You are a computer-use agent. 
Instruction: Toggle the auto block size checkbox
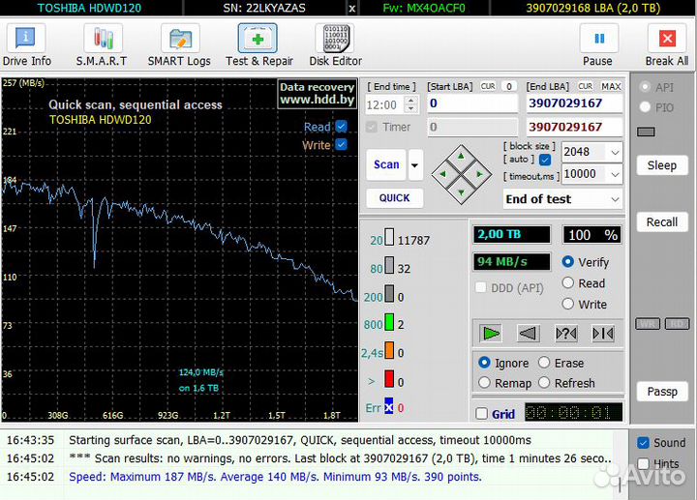[x=545, y=160]
